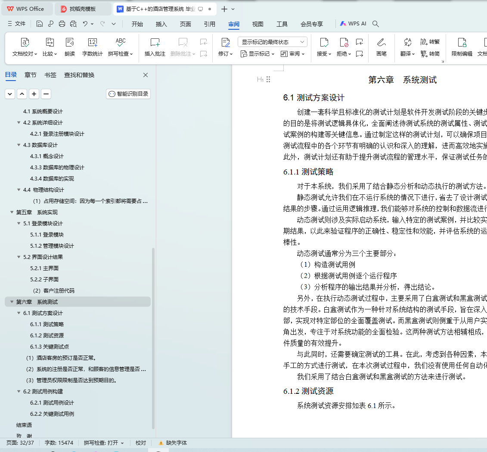Undo the last action
This screenshot has height=452, width=487.
click(x=85, y=24)
